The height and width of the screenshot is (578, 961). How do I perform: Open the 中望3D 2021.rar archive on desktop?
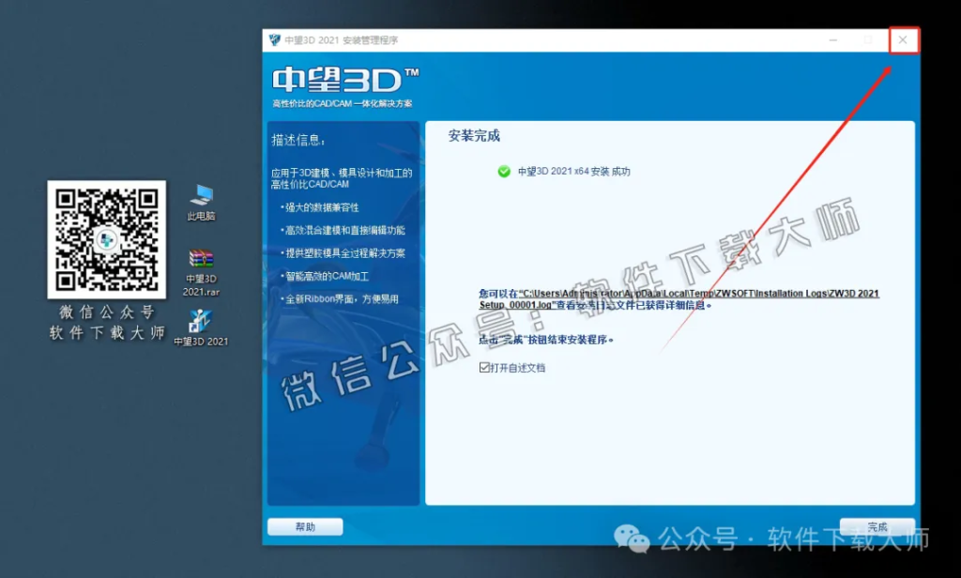[200, 258]
